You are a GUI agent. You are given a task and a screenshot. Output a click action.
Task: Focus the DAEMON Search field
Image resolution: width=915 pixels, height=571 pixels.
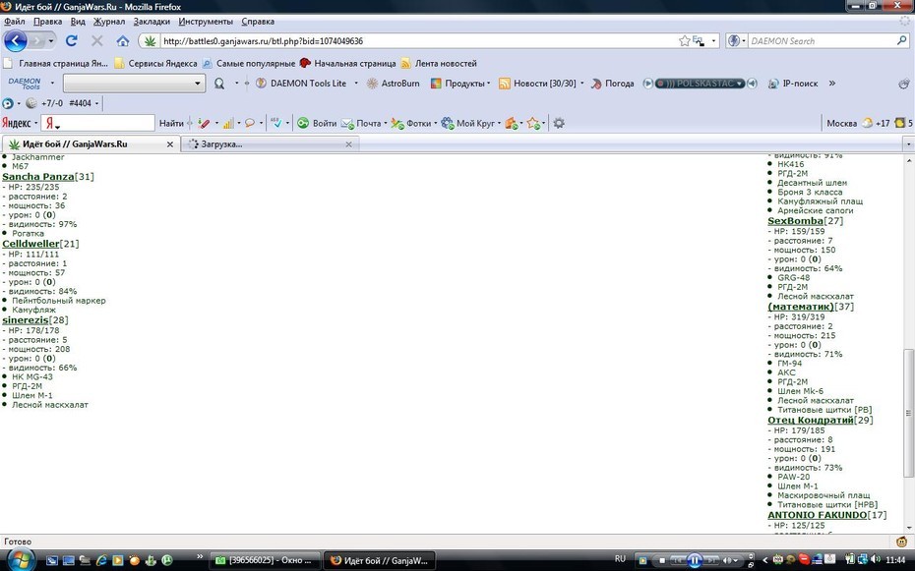point(822,41)
